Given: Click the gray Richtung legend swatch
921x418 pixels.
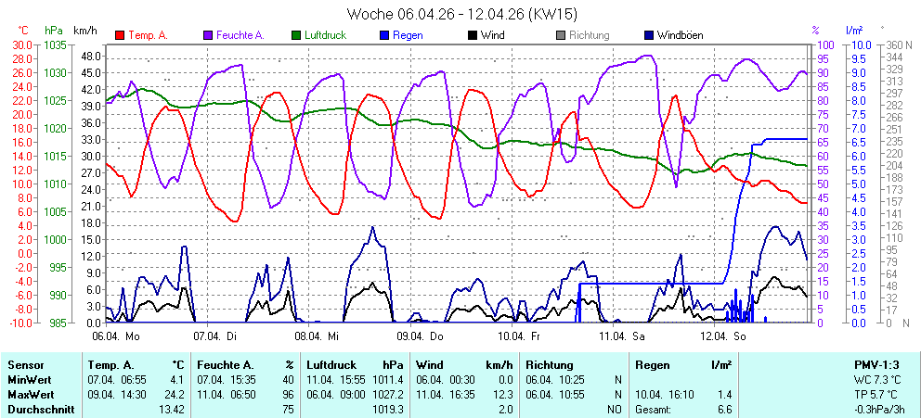Looking at the screenshot, I should [x=560, y=36].
